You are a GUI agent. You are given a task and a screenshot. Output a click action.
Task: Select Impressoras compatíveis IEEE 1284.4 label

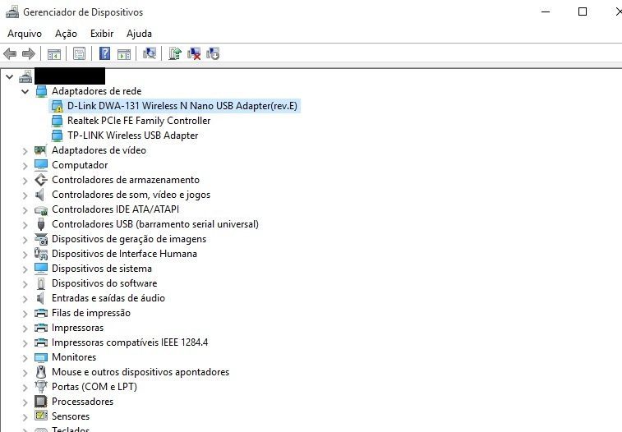(x=130, y=342)
